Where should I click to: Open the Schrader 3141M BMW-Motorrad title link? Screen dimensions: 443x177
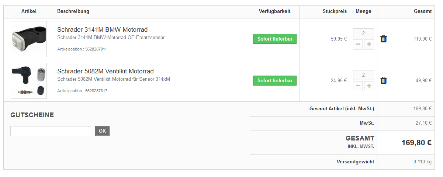(103, 29)
